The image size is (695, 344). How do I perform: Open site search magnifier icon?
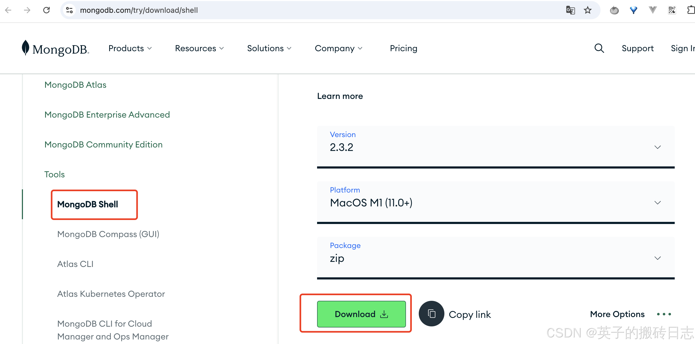(599, 48)
